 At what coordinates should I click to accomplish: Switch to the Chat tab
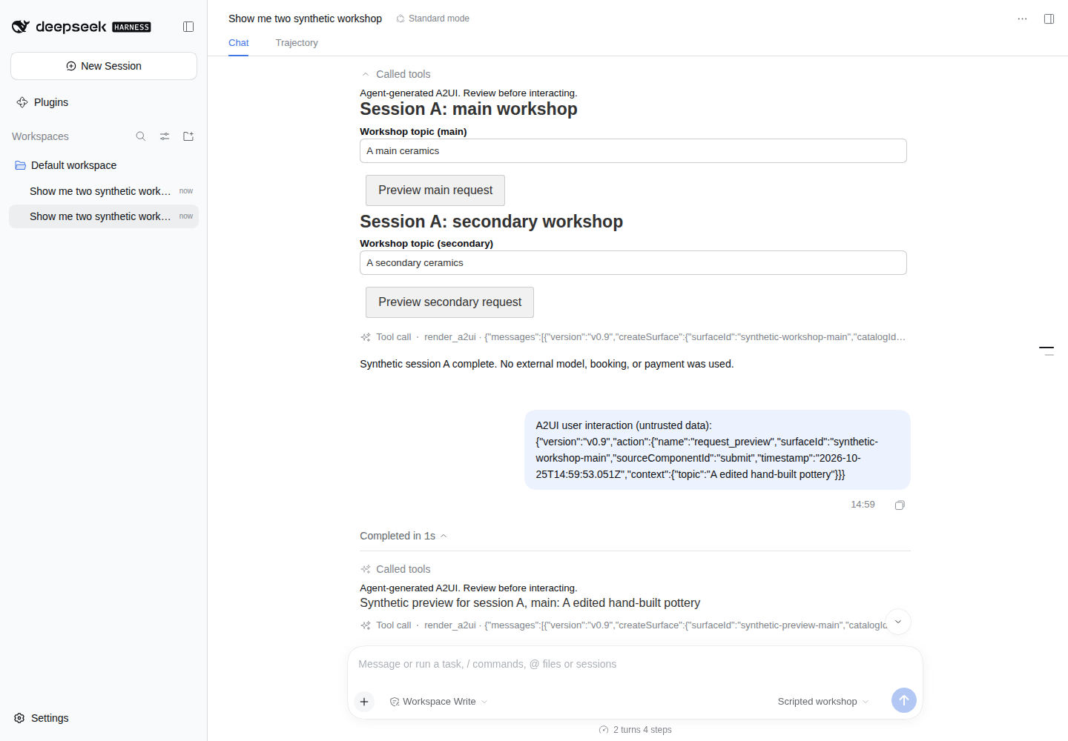click(238, 43)
